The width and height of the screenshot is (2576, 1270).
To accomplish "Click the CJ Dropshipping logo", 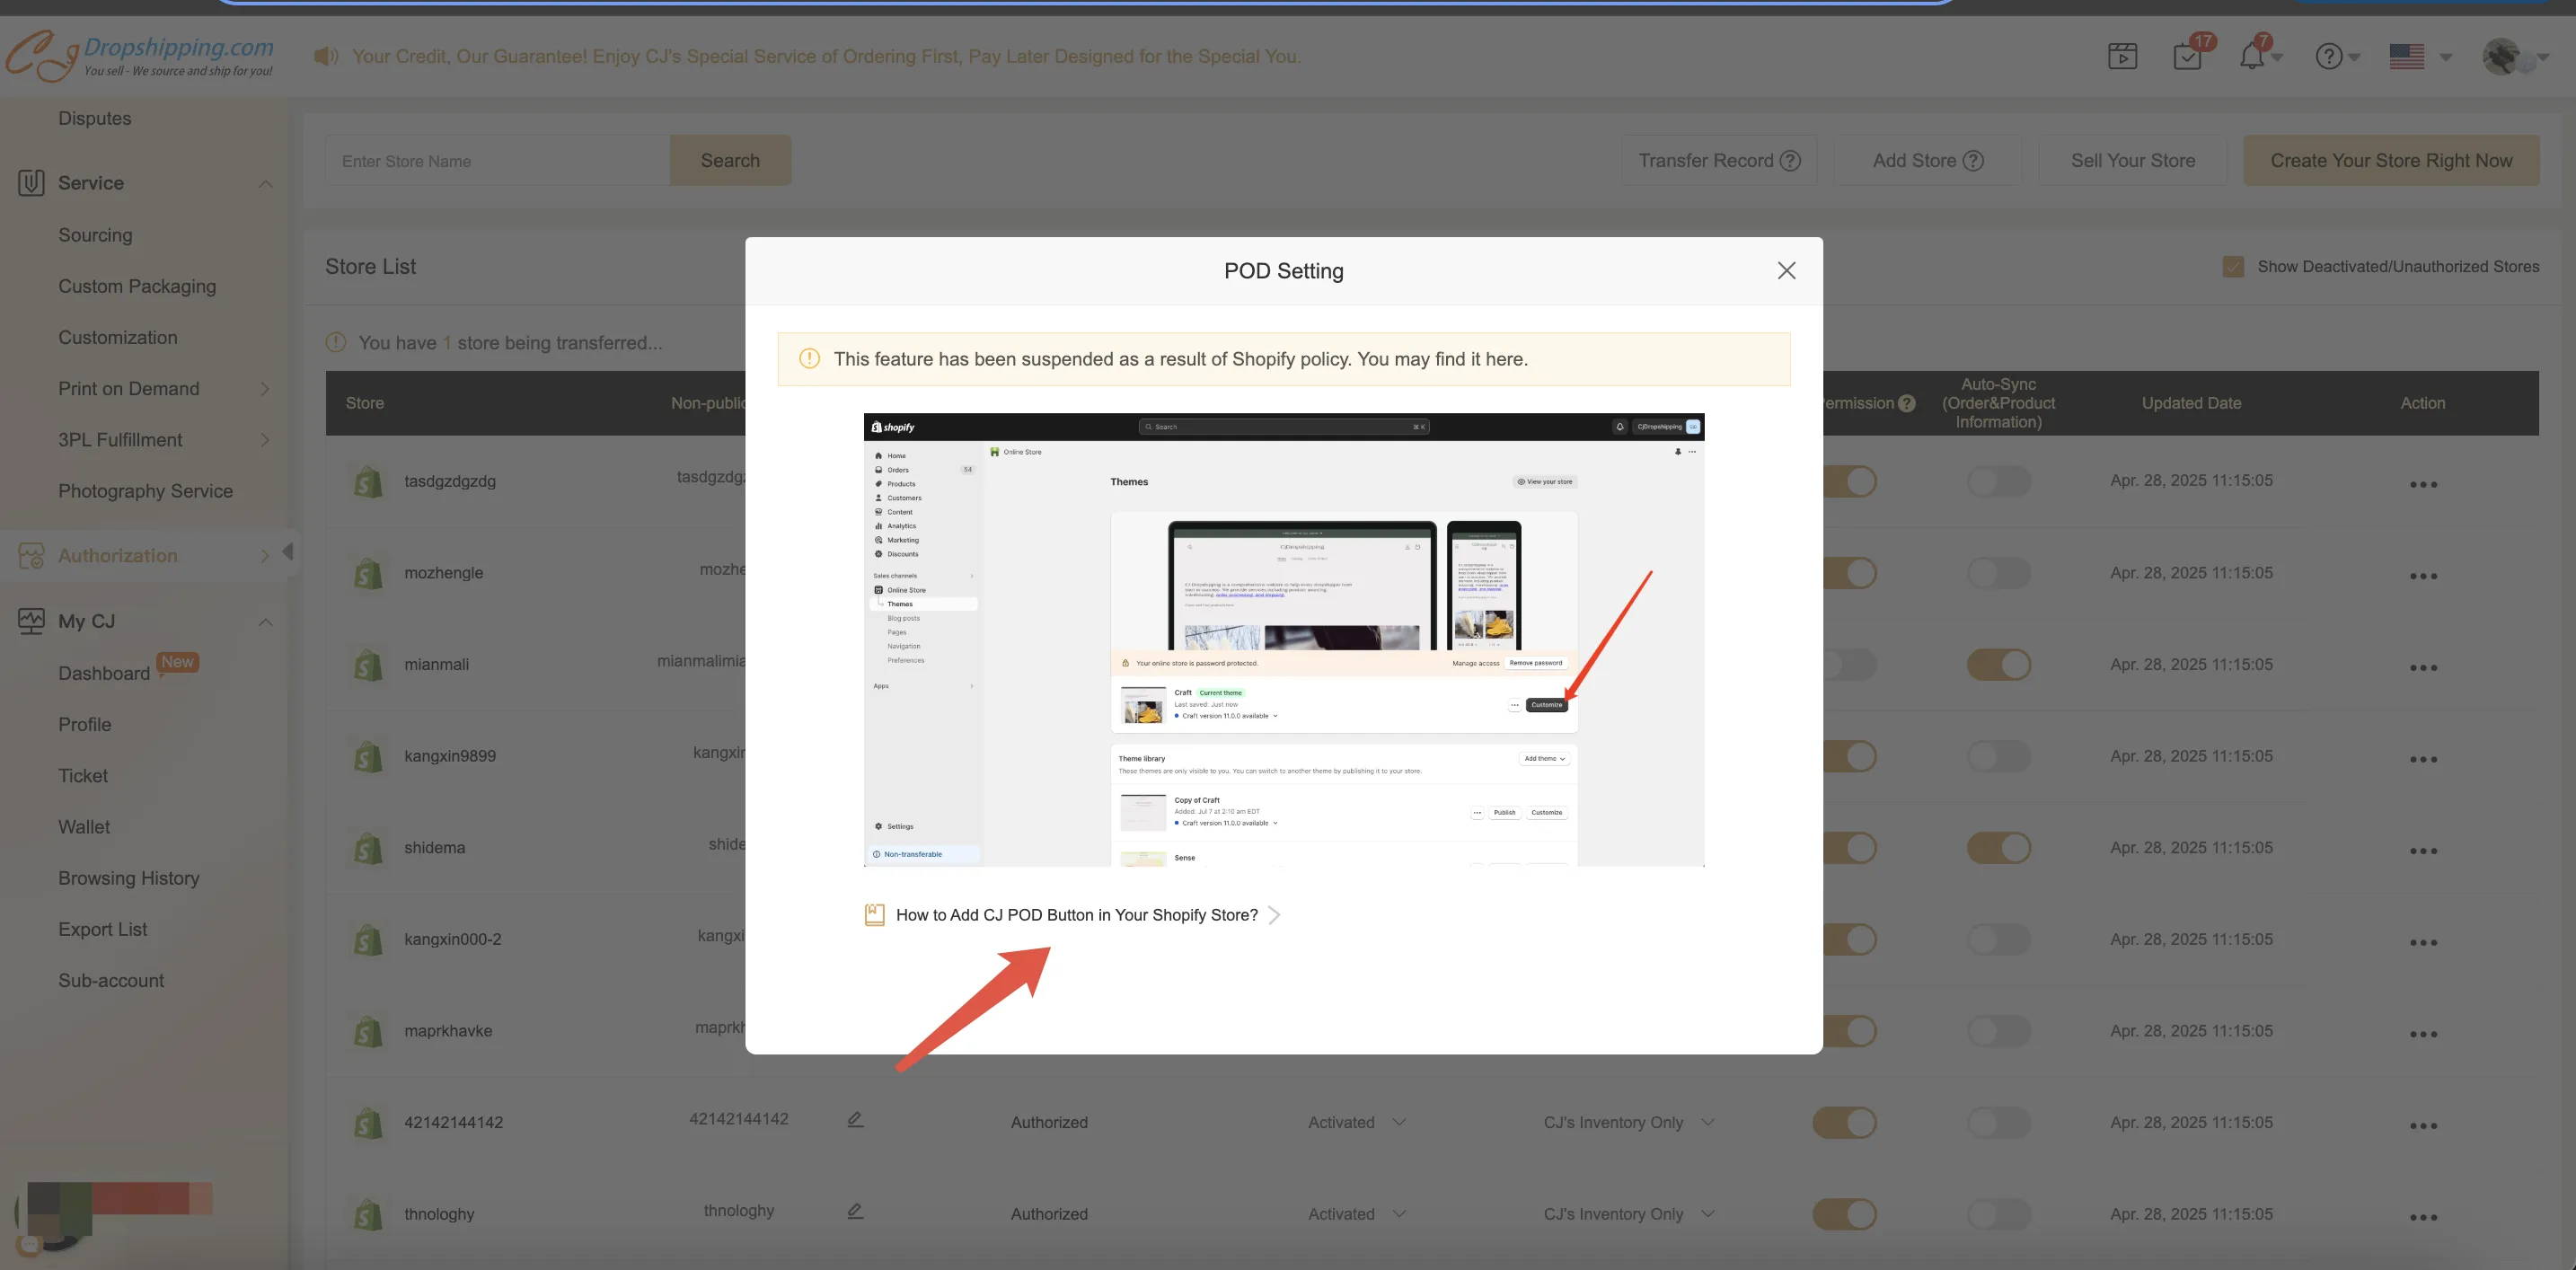I will point(140,56).
